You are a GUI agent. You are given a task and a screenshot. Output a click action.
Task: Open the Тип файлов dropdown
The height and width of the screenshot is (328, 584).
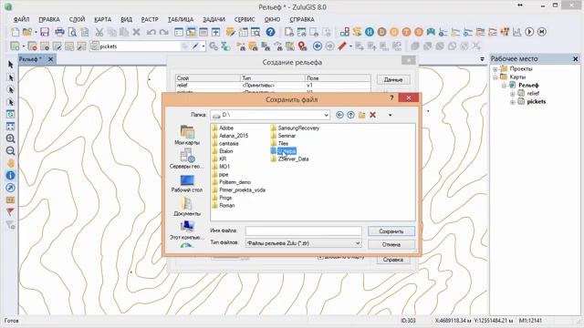358,243
